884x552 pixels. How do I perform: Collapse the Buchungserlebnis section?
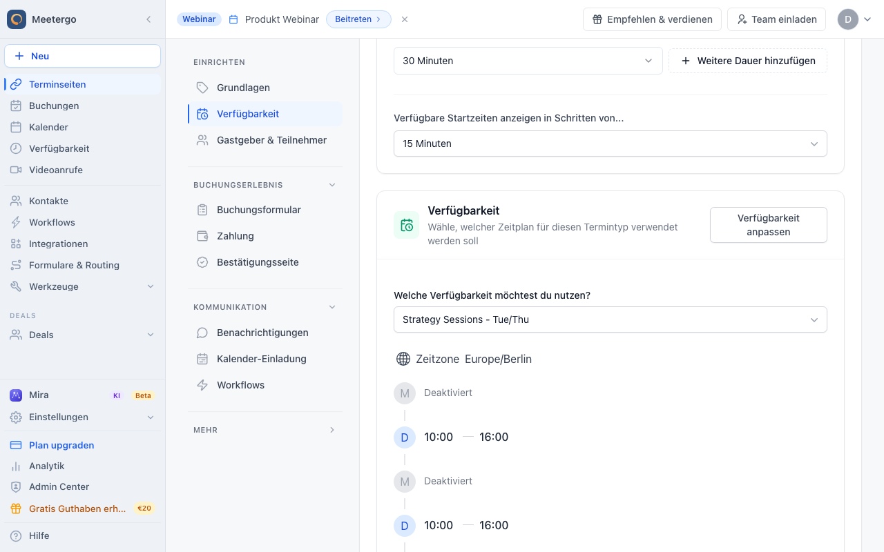(x=332, y=185)
